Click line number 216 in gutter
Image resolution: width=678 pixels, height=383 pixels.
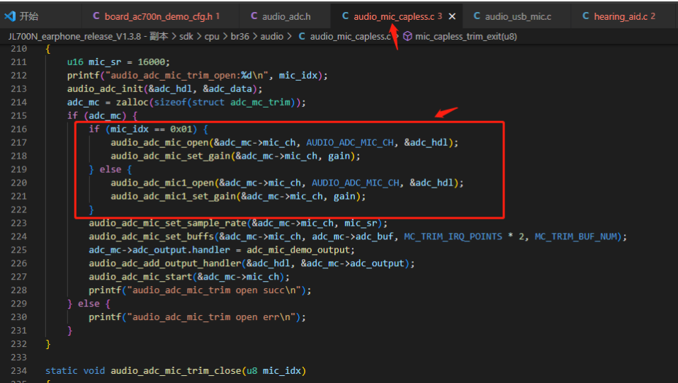[x=18, y=129]
